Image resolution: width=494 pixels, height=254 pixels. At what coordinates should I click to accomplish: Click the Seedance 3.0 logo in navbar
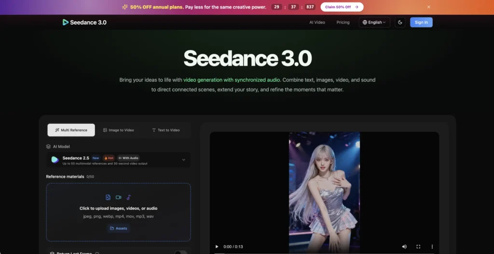tap(84, 22)
